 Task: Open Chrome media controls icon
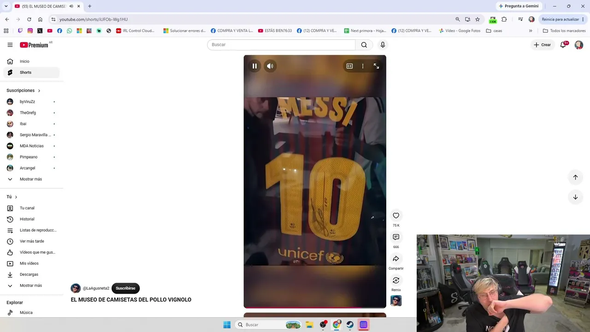pos(520,19)
